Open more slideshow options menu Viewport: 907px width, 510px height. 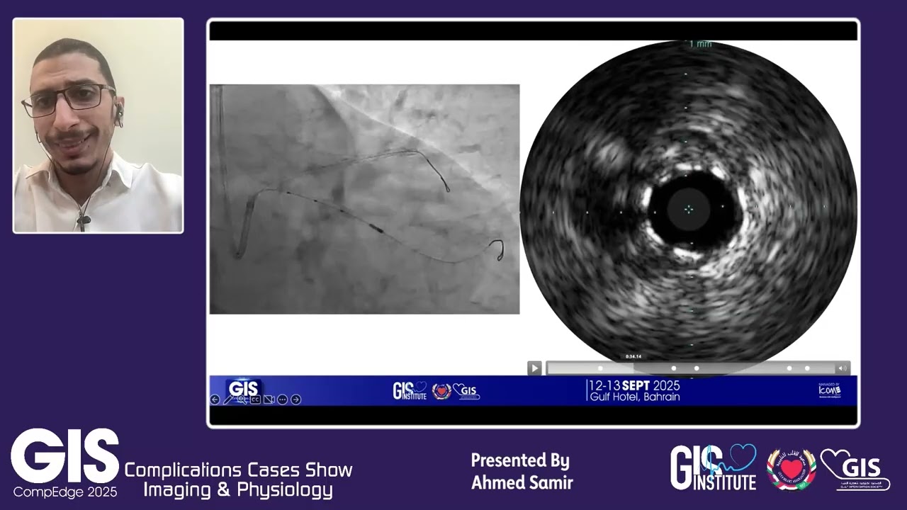[x=282, y=399]
